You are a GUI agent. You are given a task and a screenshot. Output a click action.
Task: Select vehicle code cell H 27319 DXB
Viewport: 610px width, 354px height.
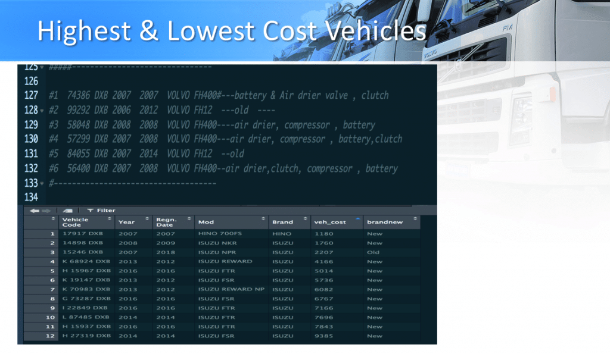click(87, 336)
